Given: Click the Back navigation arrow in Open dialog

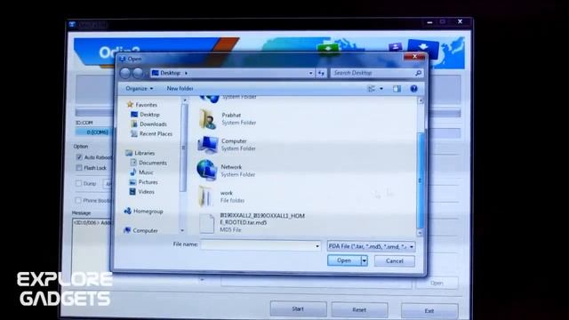Looking at the screenshot, I should [x=125, y=73].
